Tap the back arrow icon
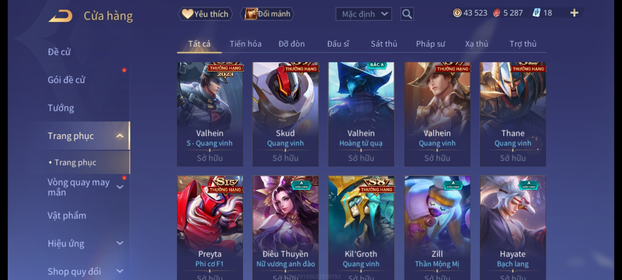The width and height of the screenshot is (622, 280). coord(60,16)
